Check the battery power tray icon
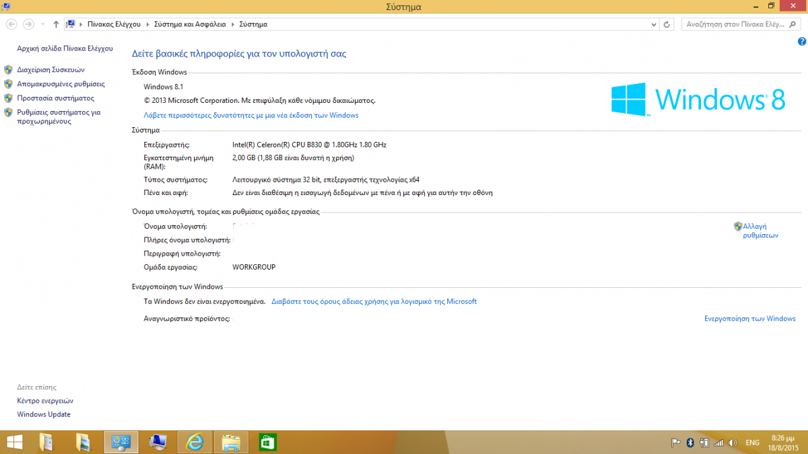Screen dimensions: 808x454 (704, 443)
